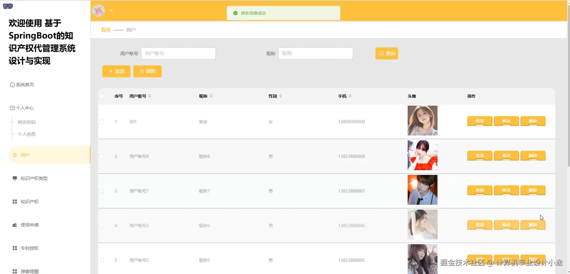
Task: Open avatar thumbnail of 昵称7
Action: coord(423,190)
